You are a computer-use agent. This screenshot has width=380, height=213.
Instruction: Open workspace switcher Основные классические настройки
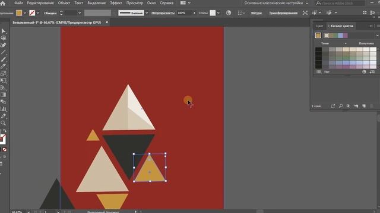point(276,3)
